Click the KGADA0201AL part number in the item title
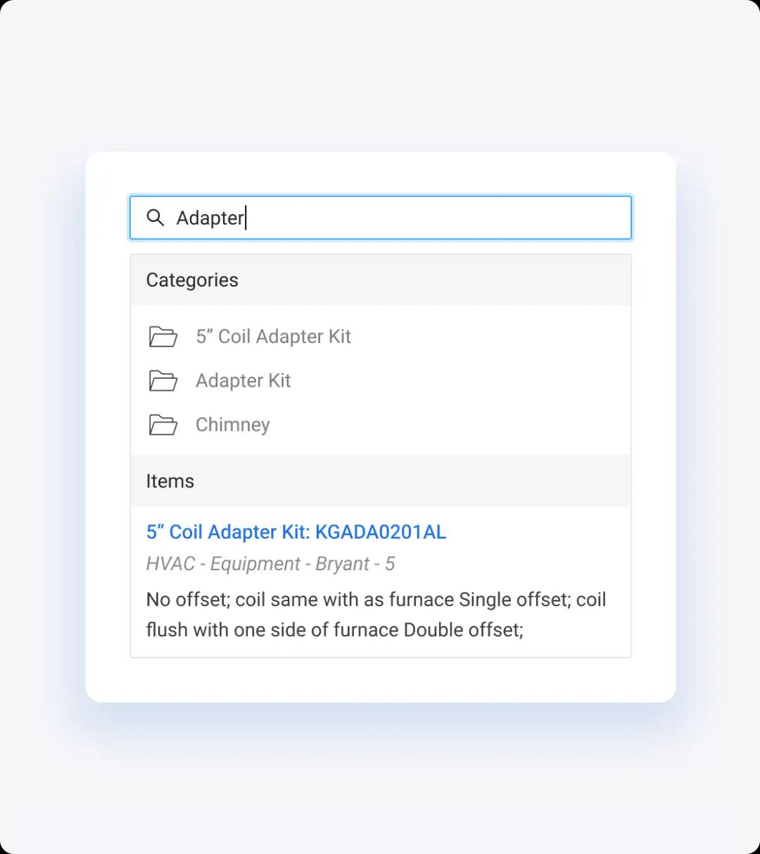 tap(381, 532)
